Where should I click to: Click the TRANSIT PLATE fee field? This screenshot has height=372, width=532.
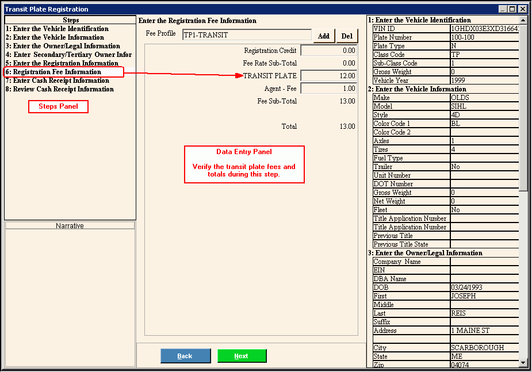[328, 76]
